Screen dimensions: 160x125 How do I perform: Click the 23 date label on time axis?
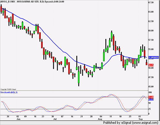pyautogui.click(x=43, y=117)
